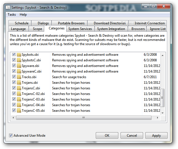The image size is (178, 149).
Task: Open the System Services tab
Action: [80, 29]
